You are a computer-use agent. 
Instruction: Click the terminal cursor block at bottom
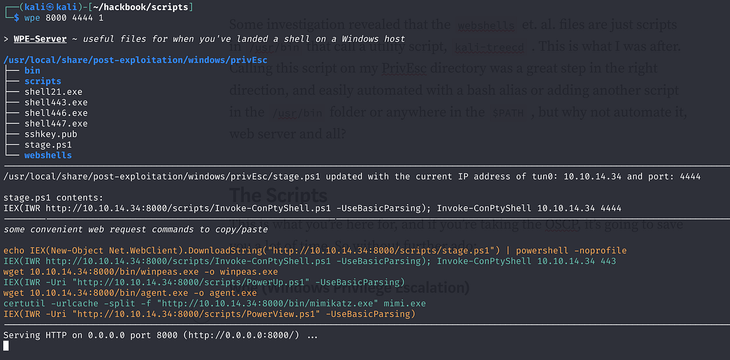[x=6, y=346]
